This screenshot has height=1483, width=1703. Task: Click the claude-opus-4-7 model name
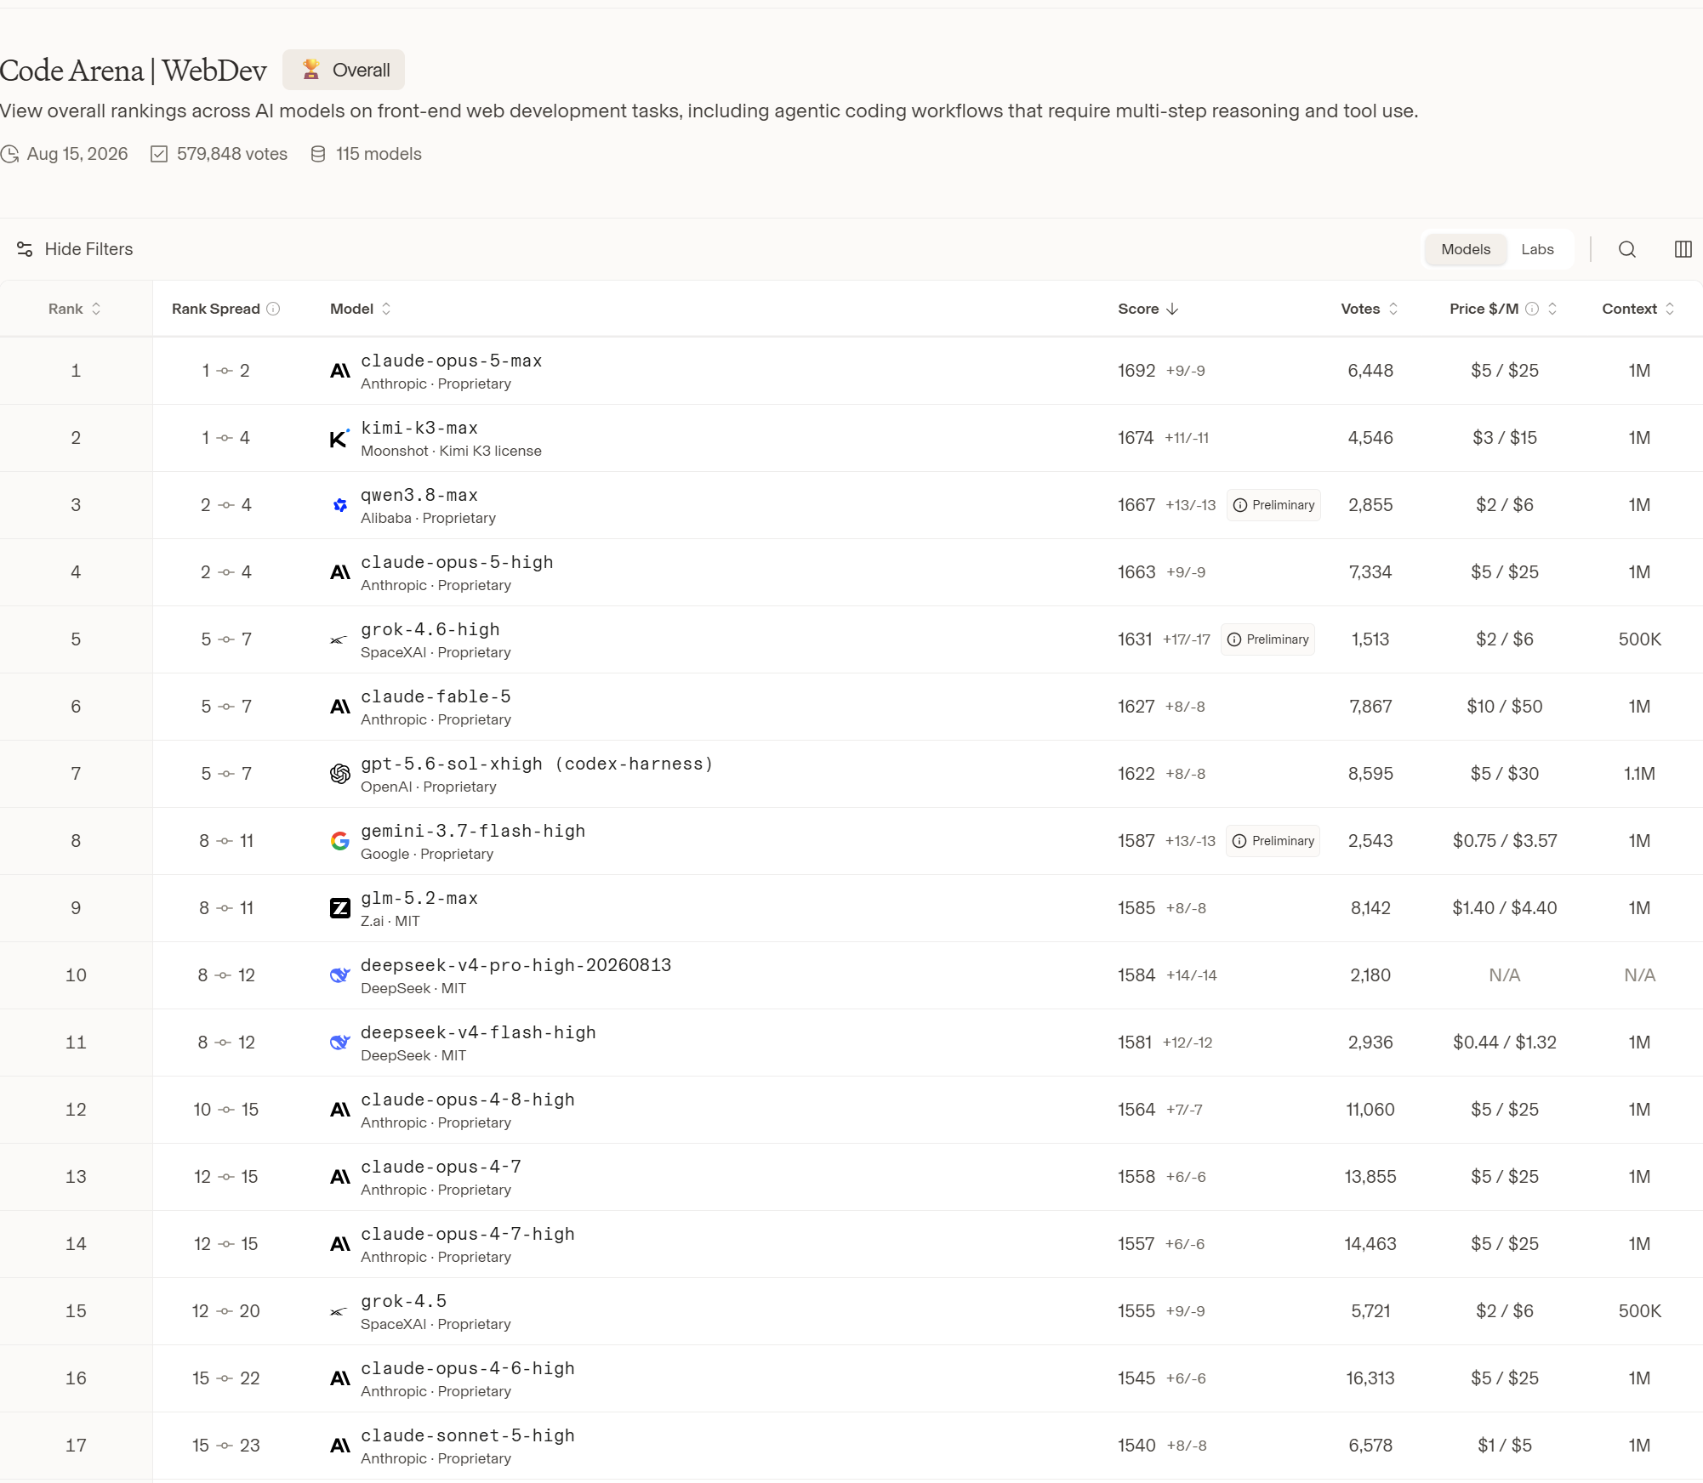pyautogui.click(x=441, y=1168)
